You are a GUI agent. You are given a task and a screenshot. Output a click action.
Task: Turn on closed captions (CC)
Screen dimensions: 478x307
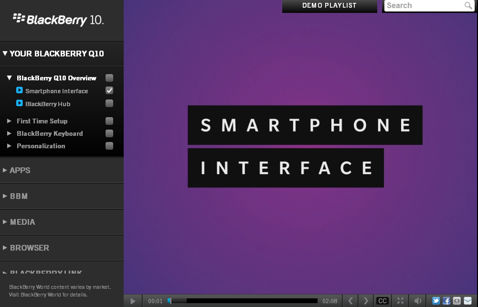pos(382,301)
